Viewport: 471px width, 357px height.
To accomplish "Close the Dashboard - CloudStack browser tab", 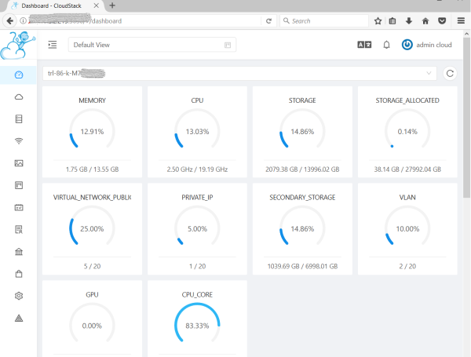I will (96, 5).
